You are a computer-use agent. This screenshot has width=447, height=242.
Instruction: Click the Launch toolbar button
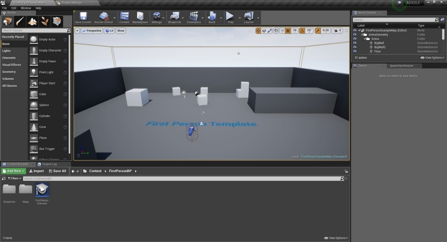[x=248, y=17]
